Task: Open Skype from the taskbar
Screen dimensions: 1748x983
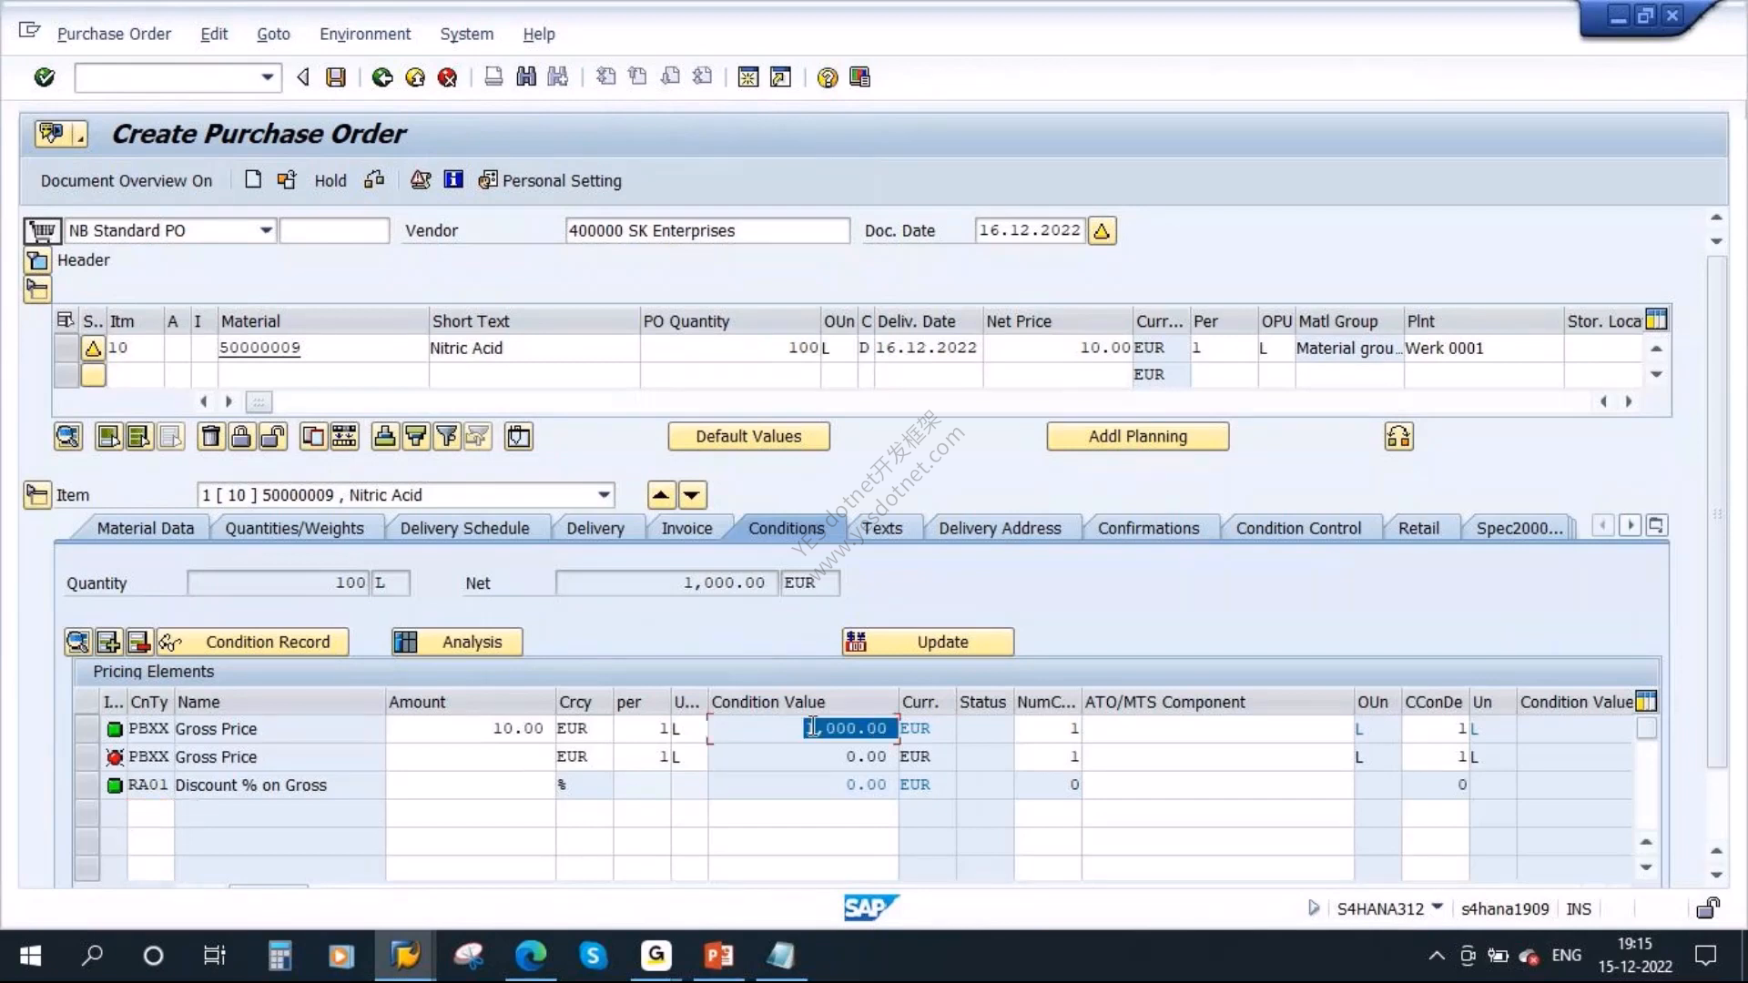Action: click(x=593, y=956)
